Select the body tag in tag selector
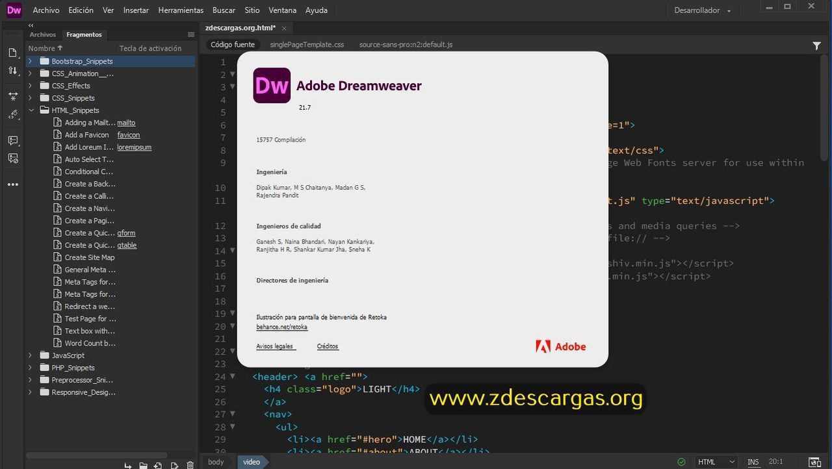This screenshot has height=469, width=832. point(216,462)
